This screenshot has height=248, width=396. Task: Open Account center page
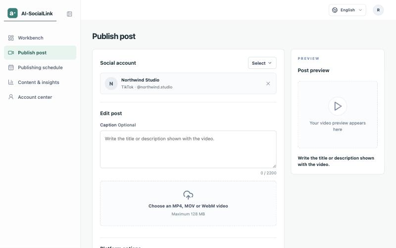coord(40,97)
